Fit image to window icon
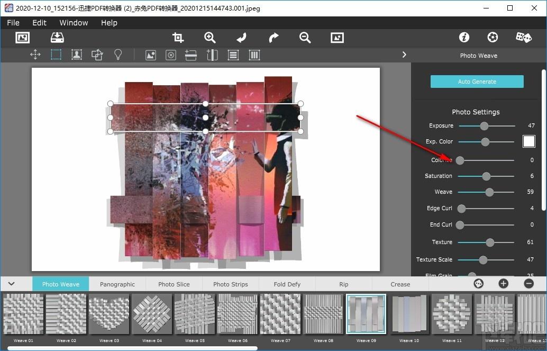The width and height of the screenshot is (547, 351). (x=337, y=38)
